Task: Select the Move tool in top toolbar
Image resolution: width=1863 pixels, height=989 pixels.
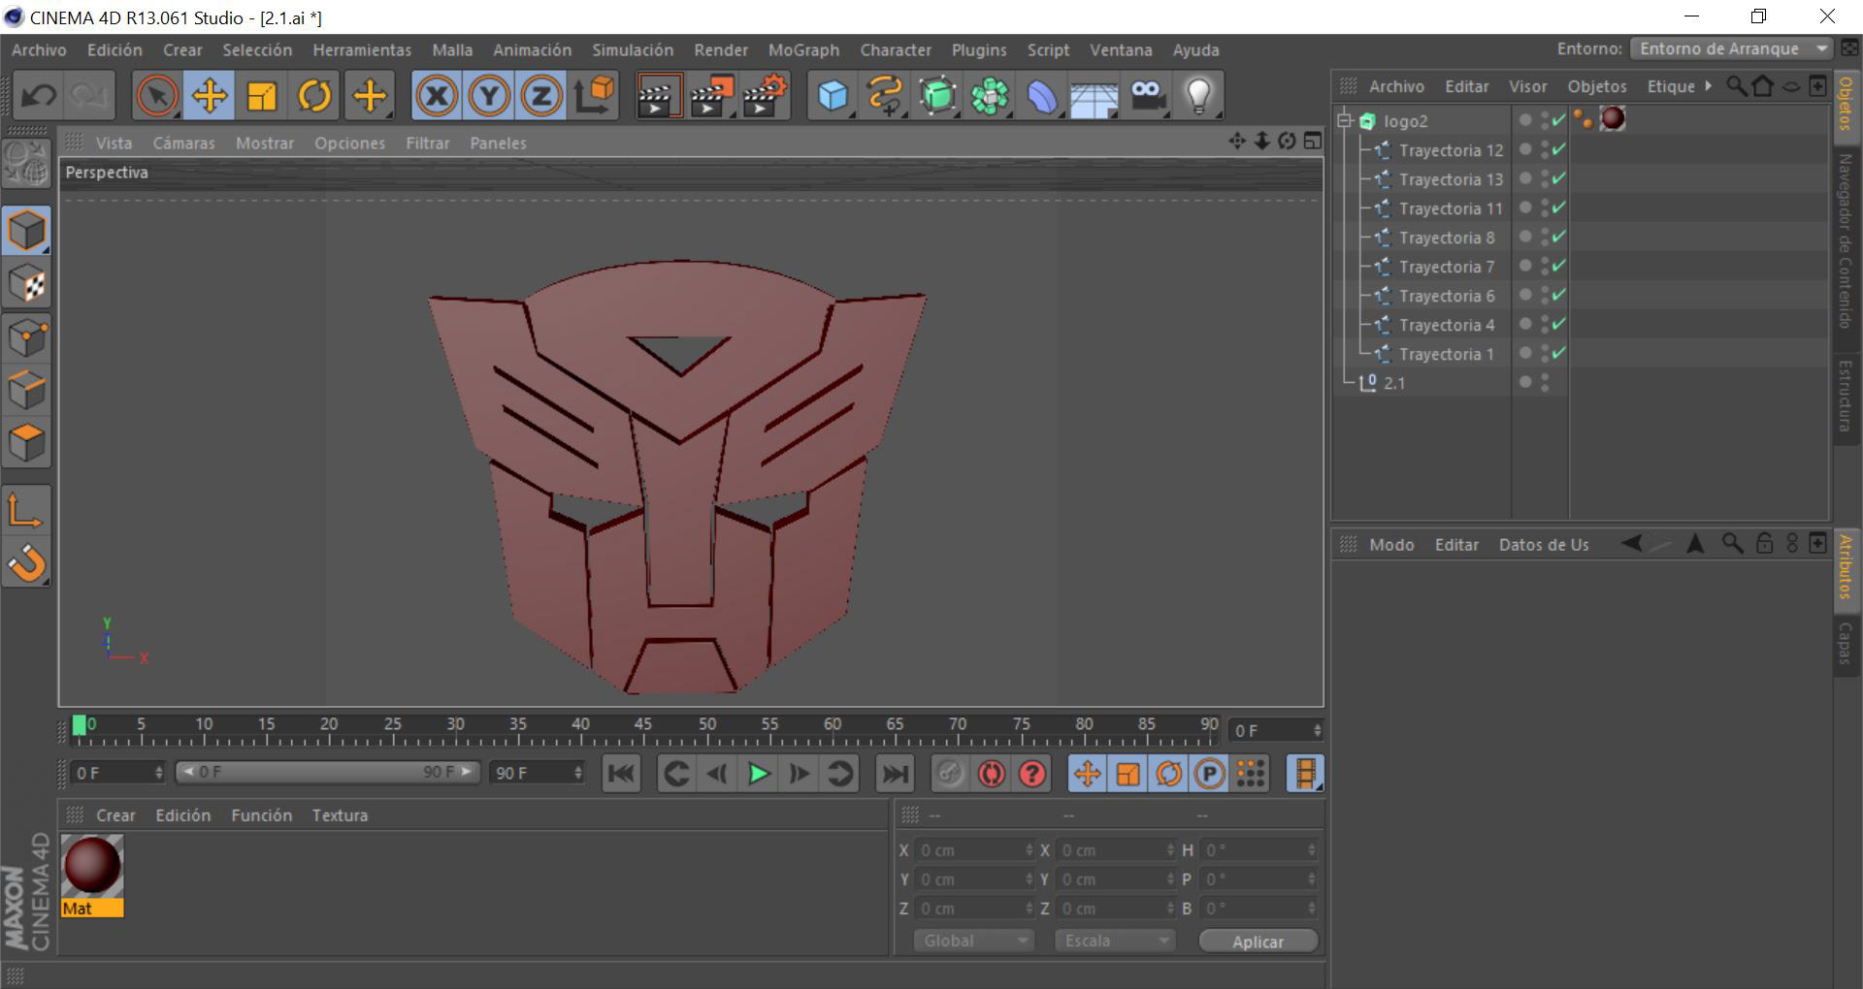Action: click(210, 96)
